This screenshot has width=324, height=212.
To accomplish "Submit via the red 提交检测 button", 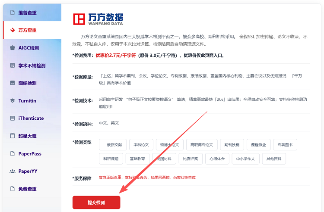I will (96, 203).
